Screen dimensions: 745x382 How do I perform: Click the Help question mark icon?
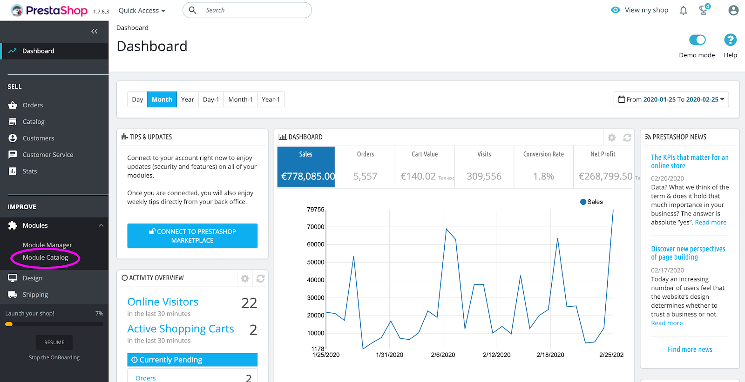coord(730,40)
